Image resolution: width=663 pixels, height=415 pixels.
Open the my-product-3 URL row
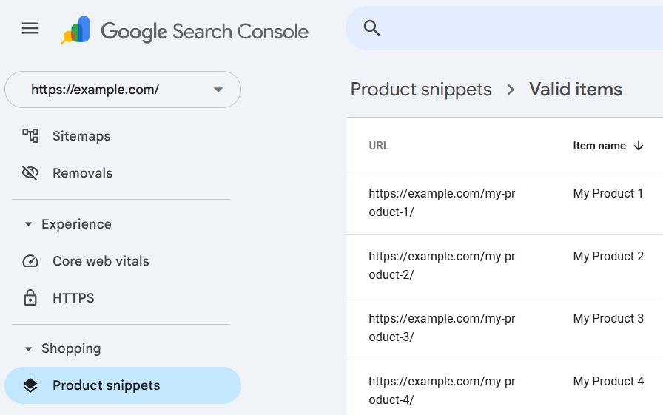click(442, 328)
